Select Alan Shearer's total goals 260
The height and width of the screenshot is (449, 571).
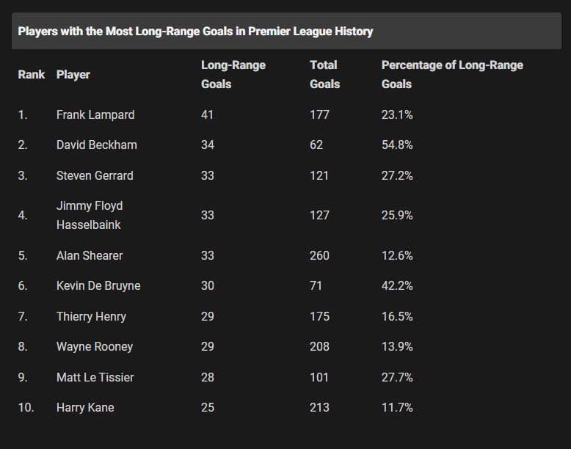(319, 255)
